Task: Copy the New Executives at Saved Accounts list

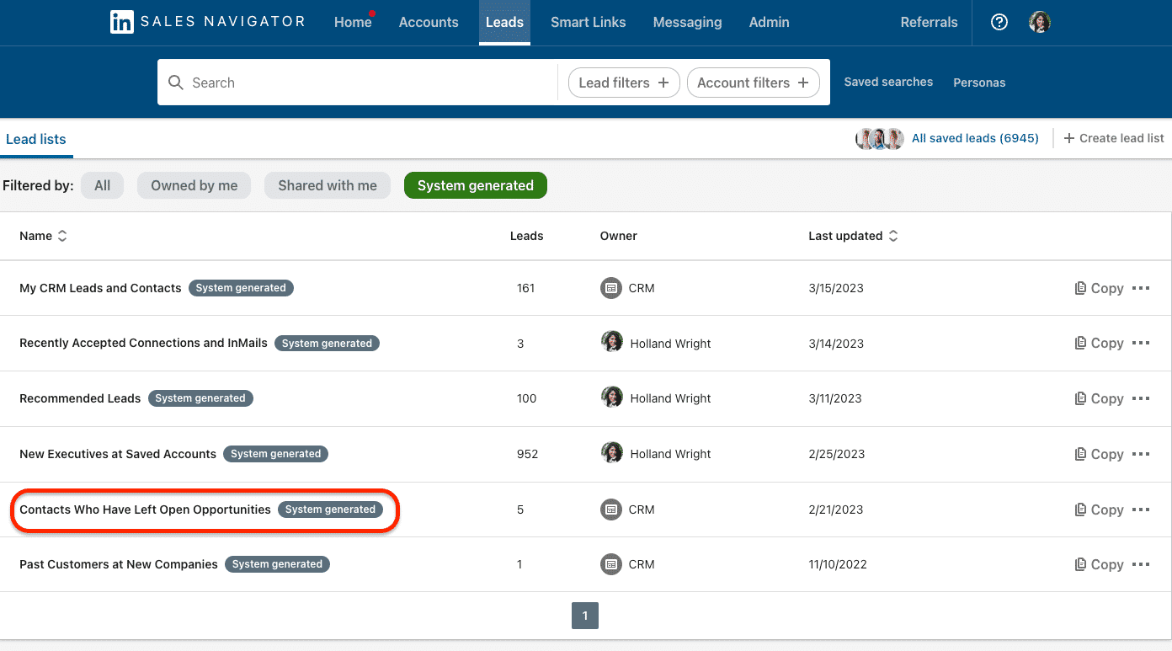Action: click(x=1099, y=454)
